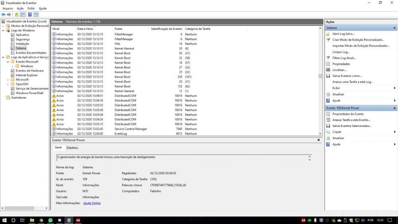Switch to the Detalhes tab

coord(72,148)
